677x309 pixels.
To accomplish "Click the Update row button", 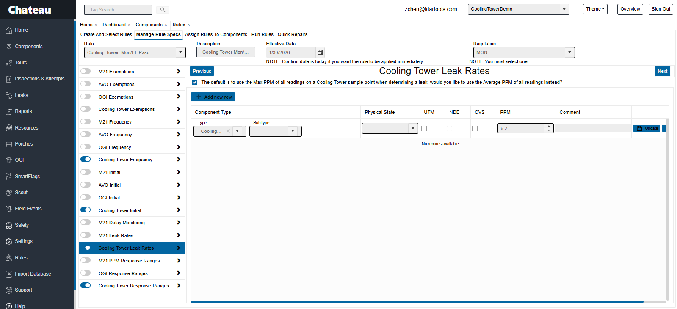I will (x=647, y=128).
